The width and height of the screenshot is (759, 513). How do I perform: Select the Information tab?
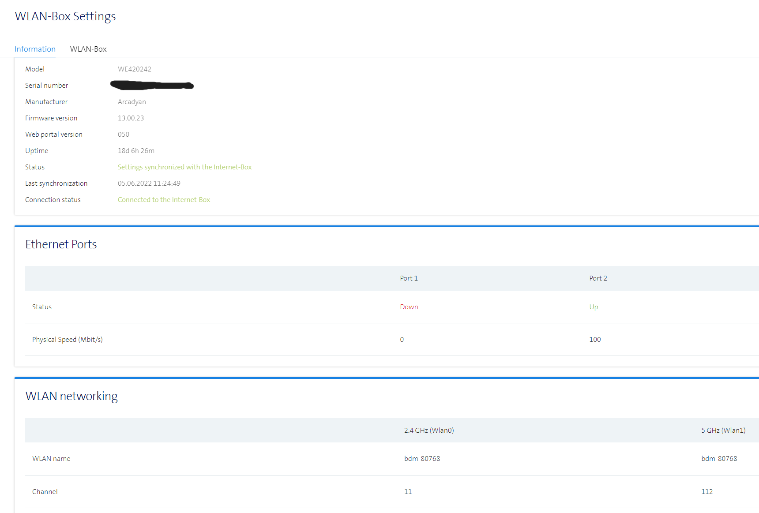35,49
